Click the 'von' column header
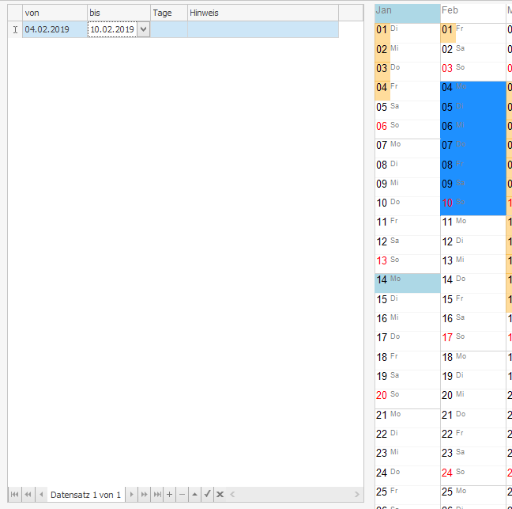This screenshot has height=509, width=512. [55, 13]
